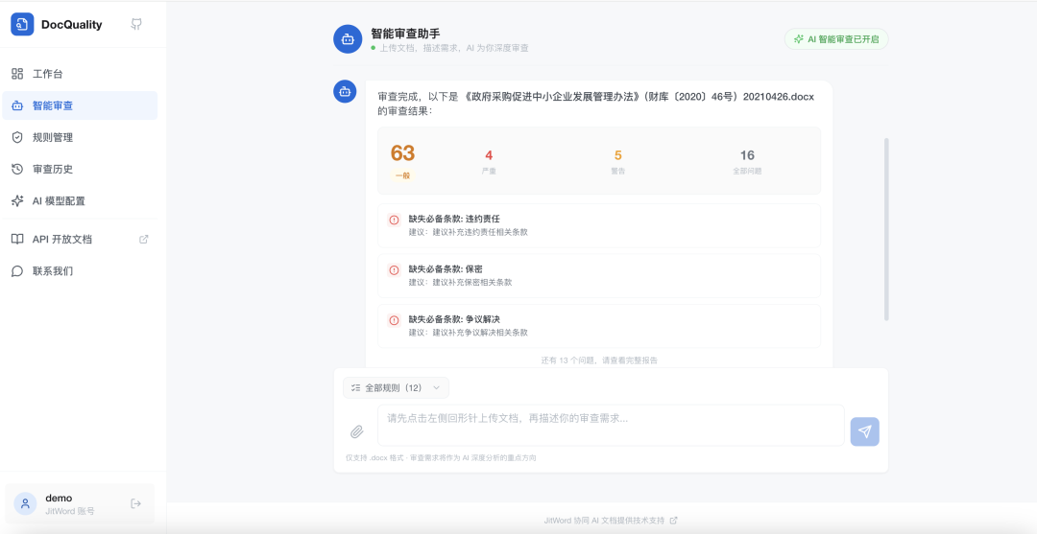This screenshot has width=1037, height=534.
Task: Click the API 开放文档 book icon
Action: 17,239
